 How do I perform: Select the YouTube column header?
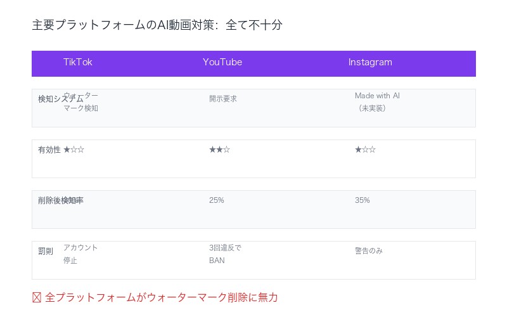(x=222, y=62)
